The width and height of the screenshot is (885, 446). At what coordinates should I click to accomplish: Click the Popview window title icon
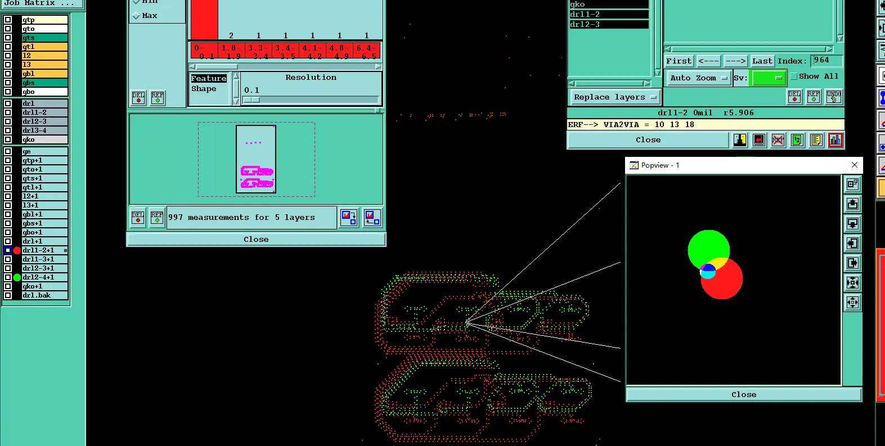click(x=634, y=165)
